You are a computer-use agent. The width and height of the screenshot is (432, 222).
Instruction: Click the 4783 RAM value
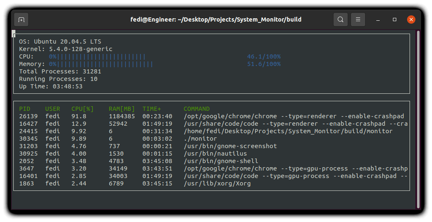click(116, 161)
